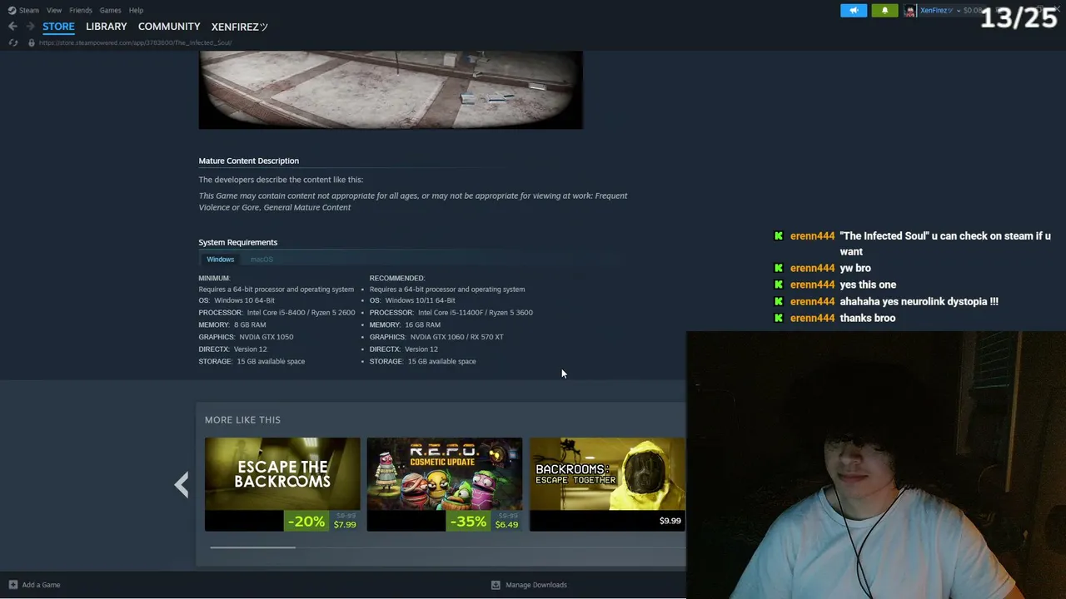Select the macOS system requirements tab
Image resolution: width=1066 pixels, height=599 pixels.
262,260
